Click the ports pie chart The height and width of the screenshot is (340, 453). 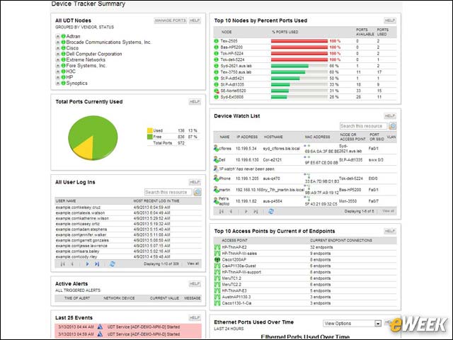(93, 138)
